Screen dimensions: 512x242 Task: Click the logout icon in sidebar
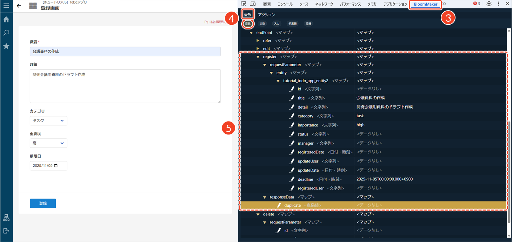coord(6,231)
